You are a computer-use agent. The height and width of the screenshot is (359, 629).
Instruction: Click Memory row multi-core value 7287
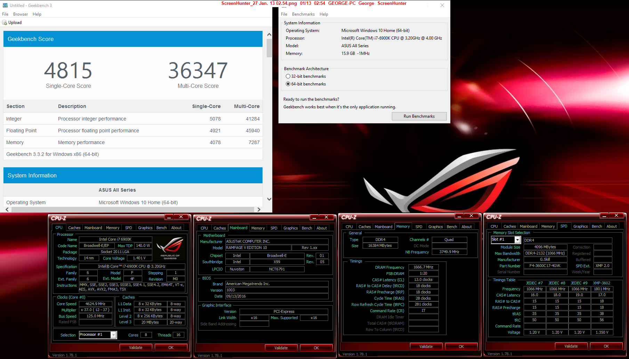click(x=254, y=142)
